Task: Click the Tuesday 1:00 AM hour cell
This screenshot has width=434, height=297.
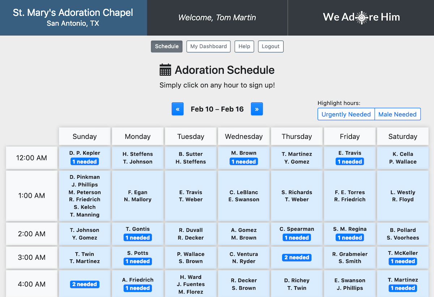Action: [x=191, y=196]
